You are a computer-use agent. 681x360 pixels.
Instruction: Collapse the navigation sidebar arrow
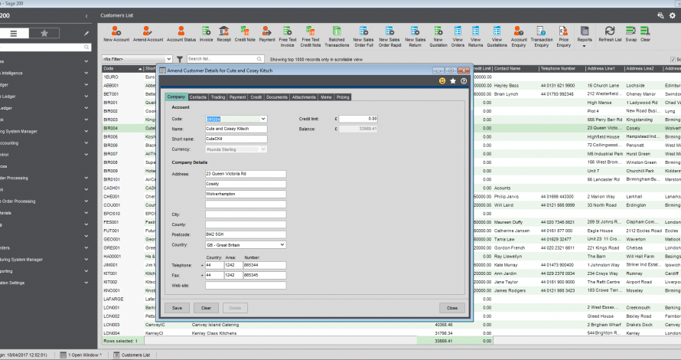coord(86,16)
